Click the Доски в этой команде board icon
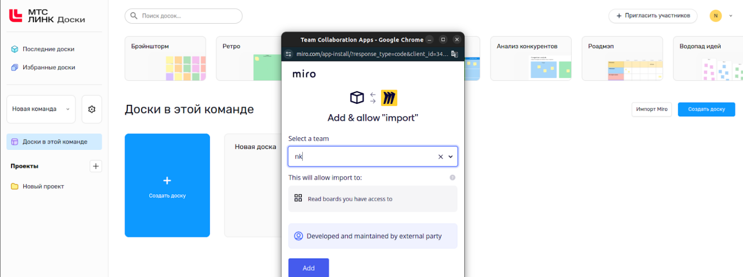743x277 pixels. pyautogui.click(x=15, y=142)
